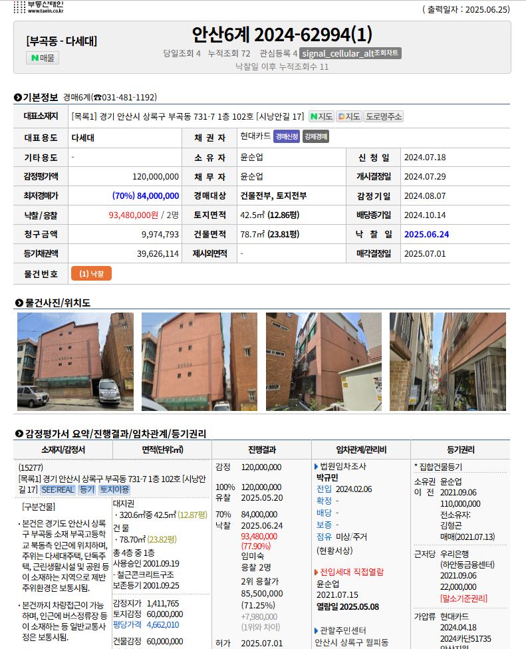Image resolution: width=526 pixels, height=649 pixels.
Task: Click the 평당가격 4,662,010 value
Action: pos(163,624)
